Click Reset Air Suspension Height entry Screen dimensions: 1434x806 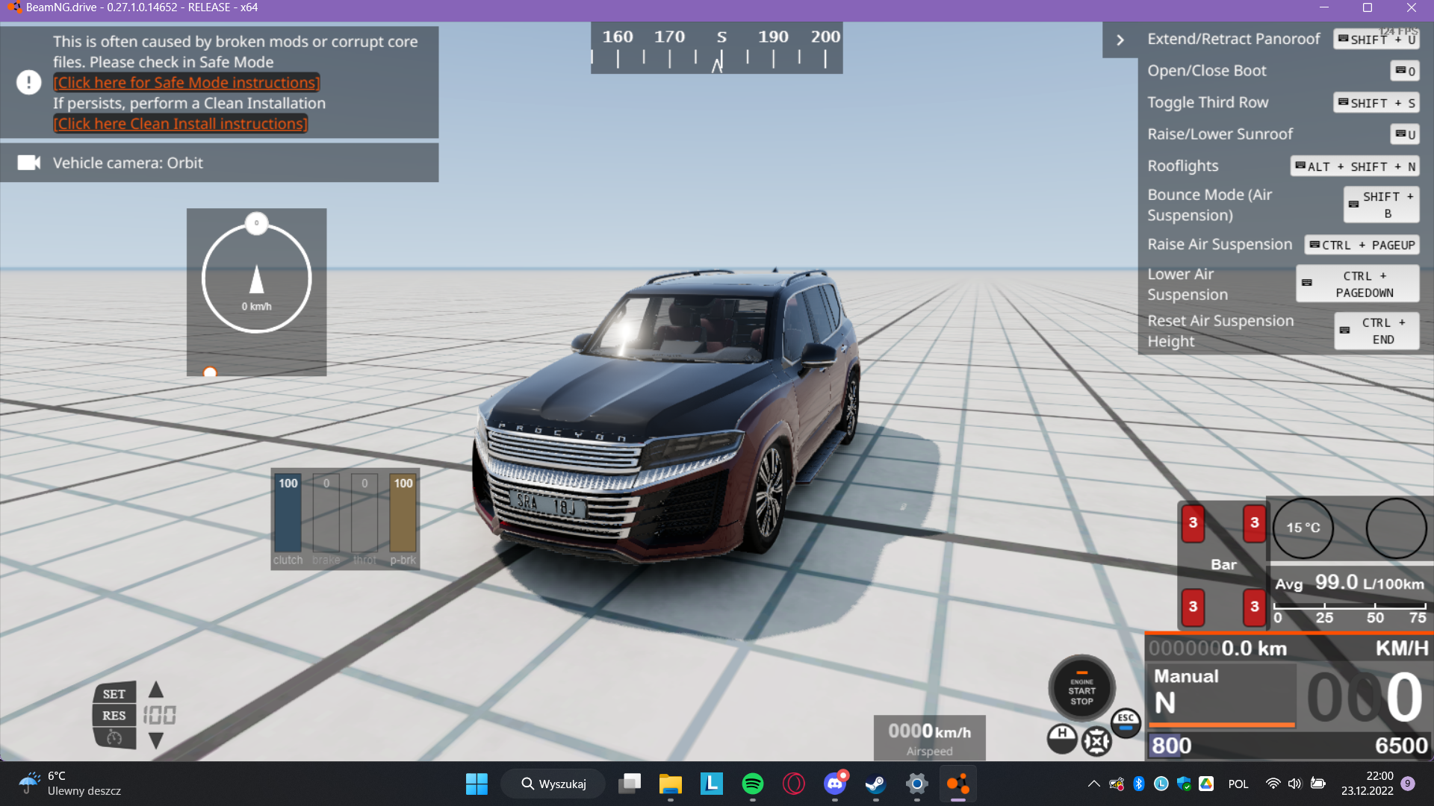coord(1282,331)
